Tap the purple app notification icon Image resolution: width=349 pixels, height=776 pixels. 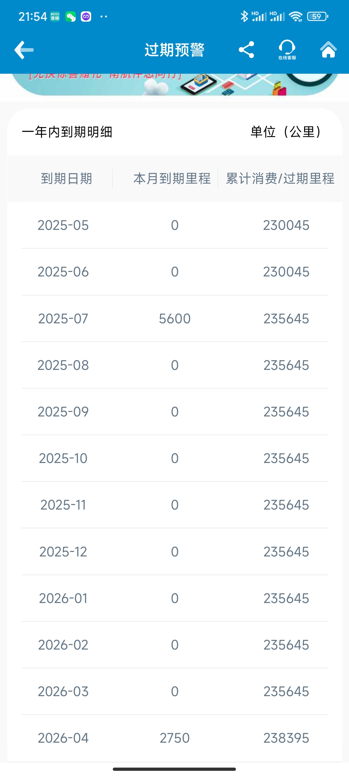pos(86,16)
